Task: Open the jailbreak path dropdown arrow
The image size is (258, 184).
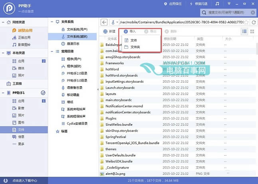Action: [x=117, y=22]
